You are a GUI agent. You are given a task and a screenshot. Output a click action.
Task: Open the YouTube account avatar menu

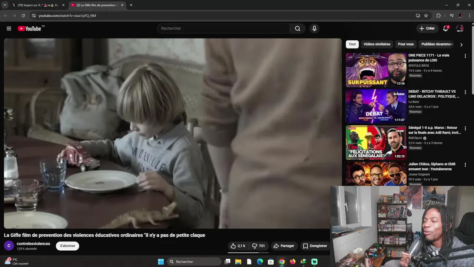coord(460,29)
